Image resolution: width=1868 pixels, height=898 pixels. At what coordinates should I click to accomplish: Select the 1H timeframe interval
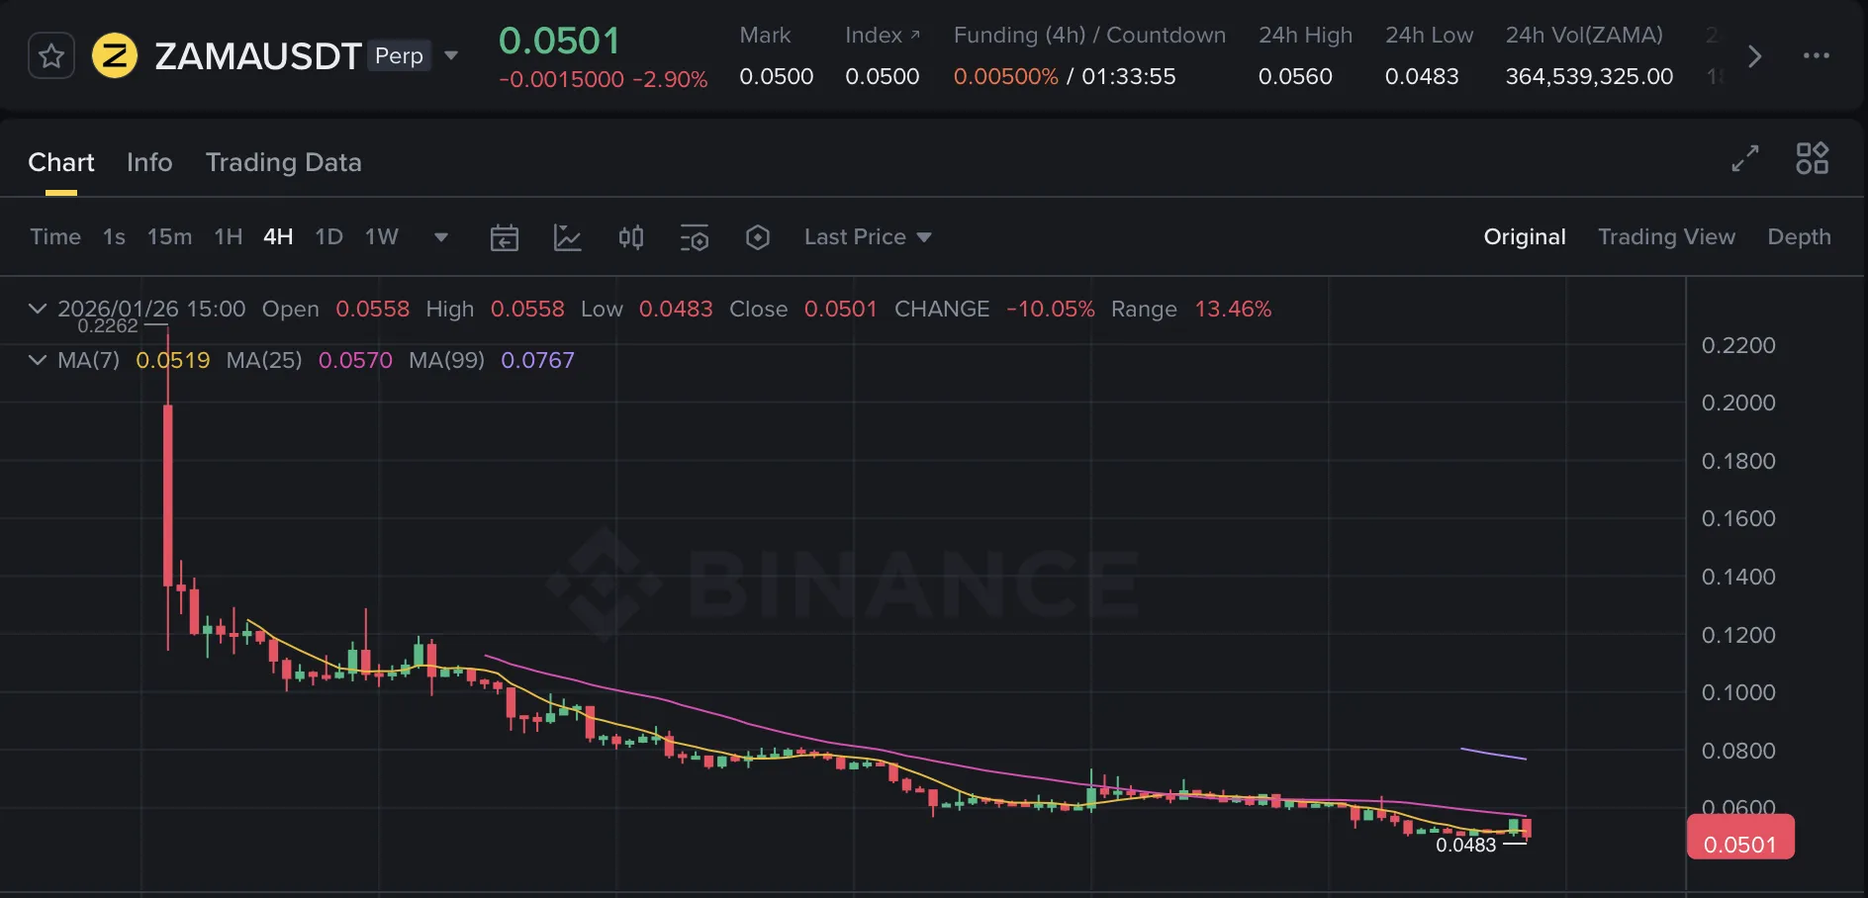pyautogui.click(x=229, y=237)
